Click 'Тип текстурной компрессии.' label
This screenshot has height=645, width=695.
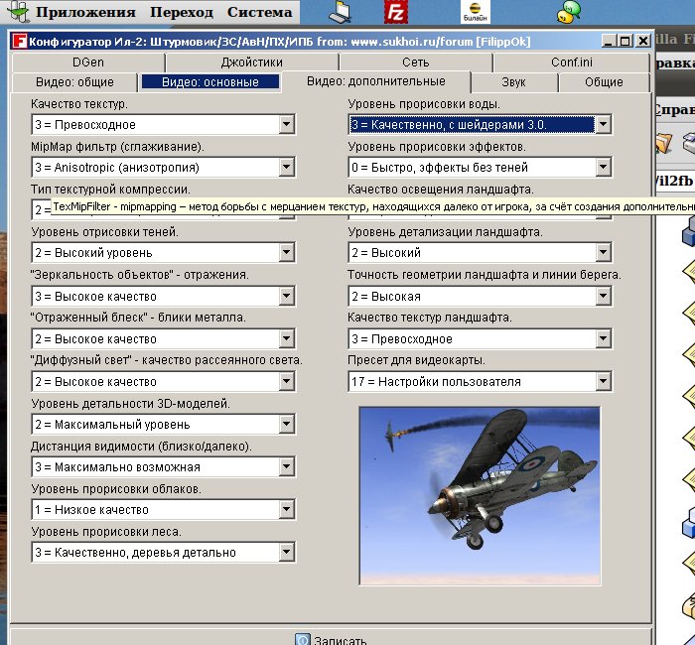click(x=110, y=190)
